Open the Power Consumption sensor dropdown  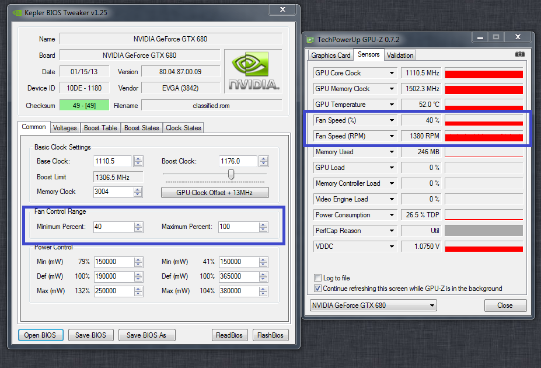coord(392,215)
